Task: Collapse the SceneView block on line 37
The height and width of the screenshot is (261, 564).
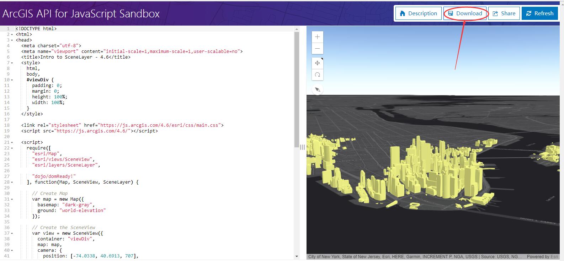Action: click(12, 233)
